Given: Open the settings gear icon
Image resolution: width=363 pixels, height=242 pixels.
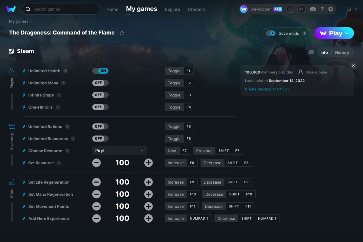Looking at the screenshot, I should click(x=331, y=9).
